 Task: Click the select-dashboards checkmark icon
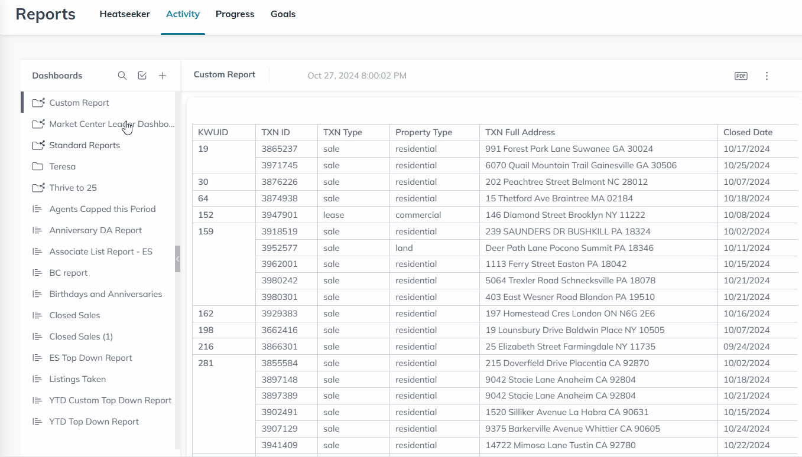click(x=142, y=76)
